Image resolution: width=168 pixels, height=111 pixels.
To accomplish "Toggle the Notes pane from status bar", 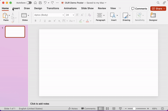I will [73, 109].
